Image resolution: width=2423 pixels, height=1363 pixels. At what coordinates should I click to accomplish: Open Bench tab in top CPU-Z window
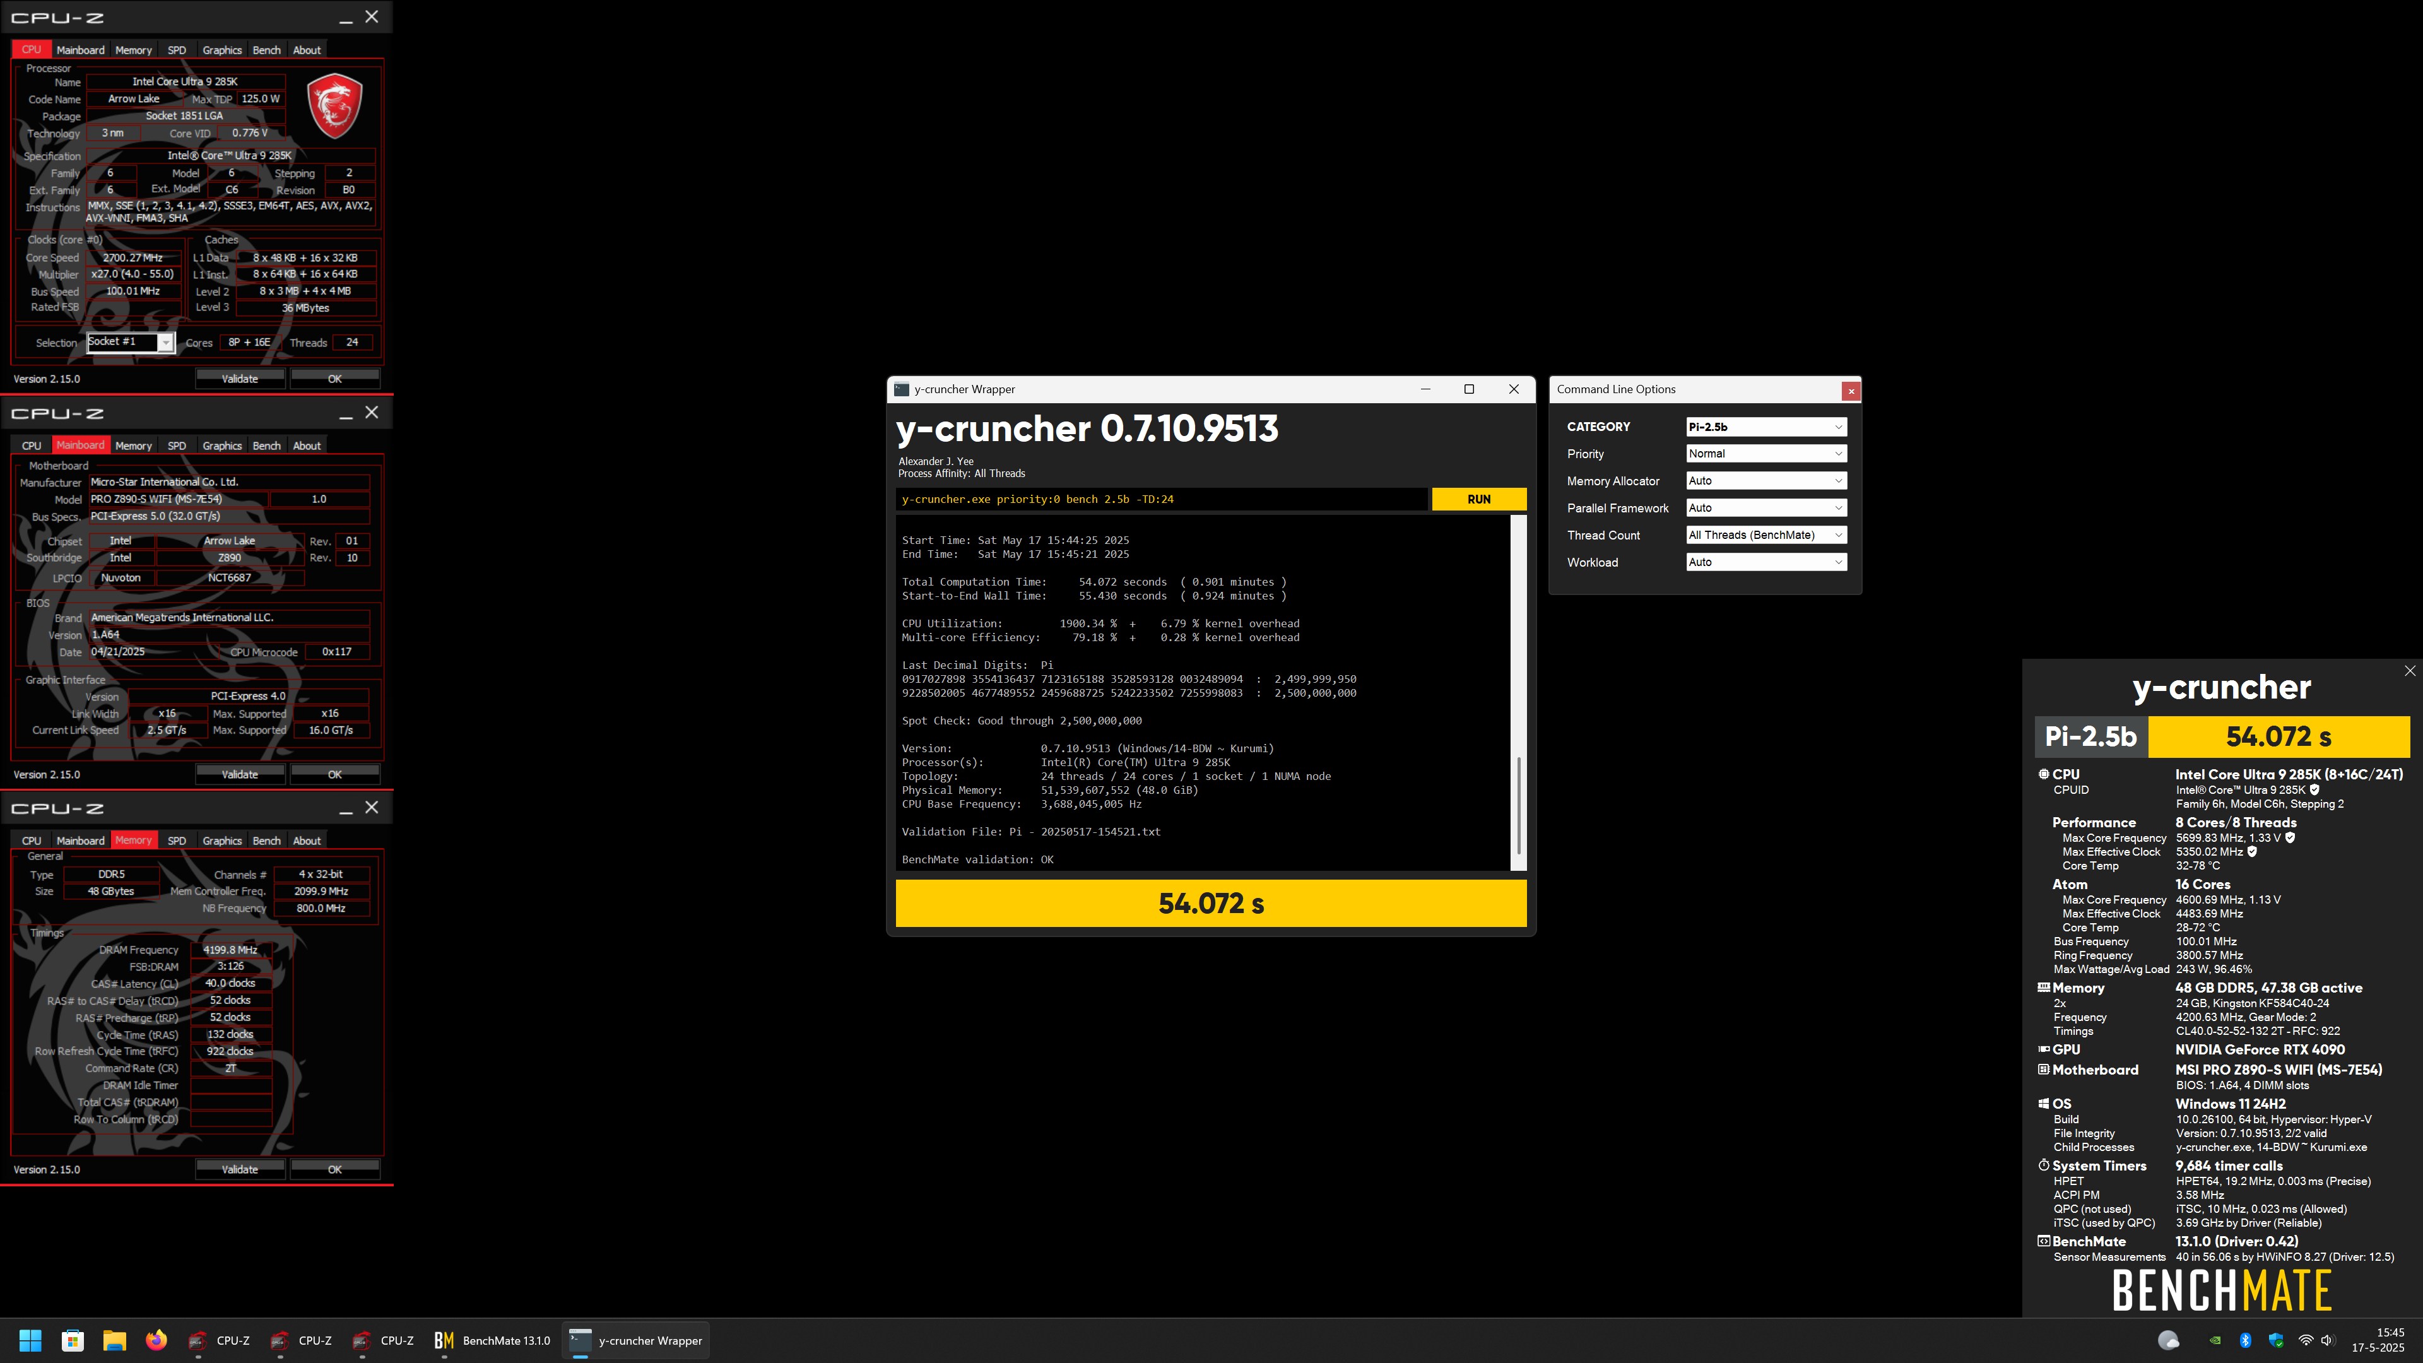tap(266, 50)
